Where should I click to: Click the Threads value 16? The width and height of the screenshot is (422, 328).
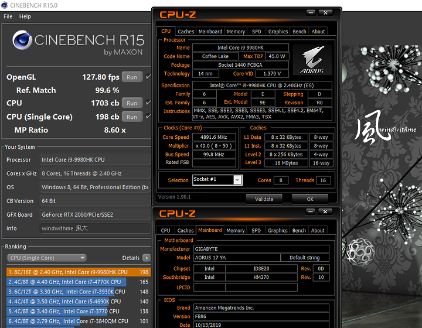tap(323, 180)
